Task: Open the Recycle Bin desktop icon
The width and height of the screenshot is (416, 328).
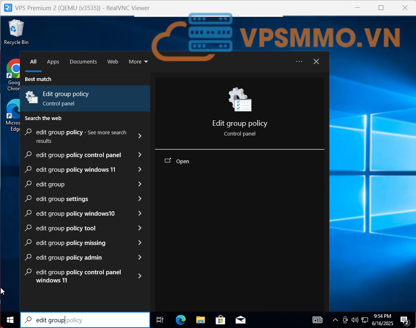Action: (x=16, y=32)
